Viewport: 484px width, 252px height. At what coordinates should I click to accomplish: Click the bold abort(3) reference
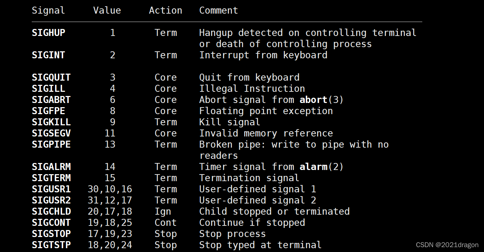click(x=321, y=100)
